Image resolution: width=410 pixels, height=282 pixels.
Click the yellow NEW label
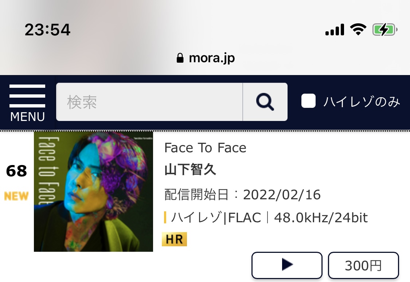(x=16, y=196)
